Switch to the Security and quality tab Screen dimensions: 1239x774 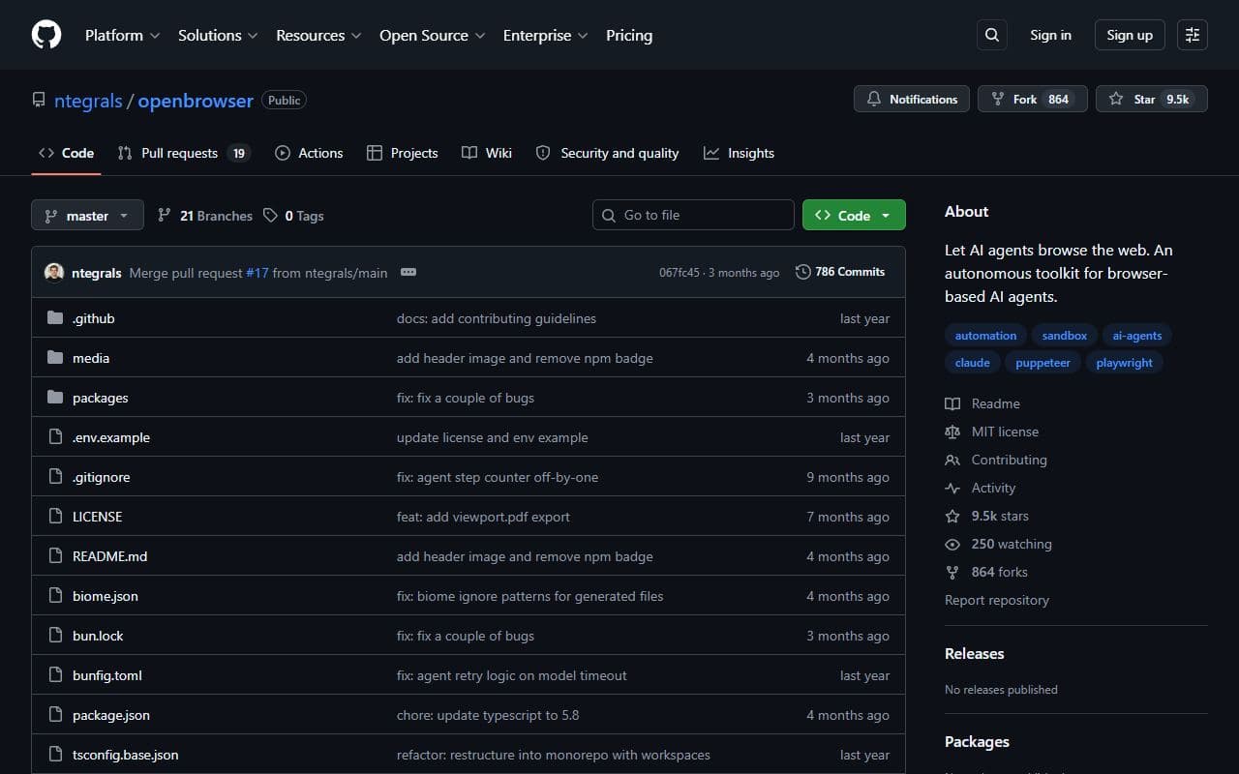[x=607, y=153]
